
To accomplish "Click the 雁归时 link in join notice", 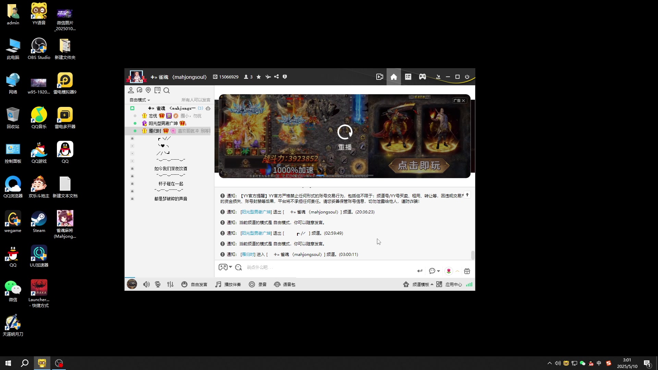I will point(248,255).
